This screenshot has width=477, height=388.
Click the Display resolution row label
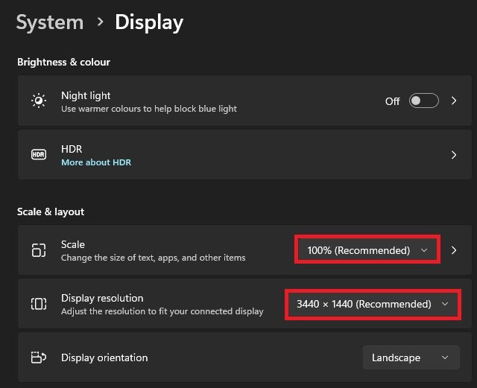pyautogui.click(x=102, y=298)
